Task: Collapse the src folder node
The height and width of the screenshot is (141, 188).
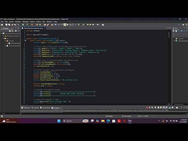Action: pos(3,38)
